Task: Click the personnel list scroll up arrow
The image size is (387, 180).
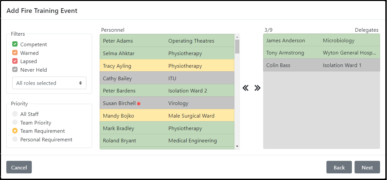Action: click(237, 37)
